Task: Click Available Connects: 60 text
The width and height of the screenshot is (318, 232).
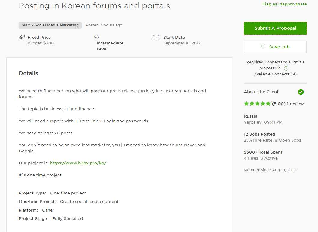Action: coord(275,74)
